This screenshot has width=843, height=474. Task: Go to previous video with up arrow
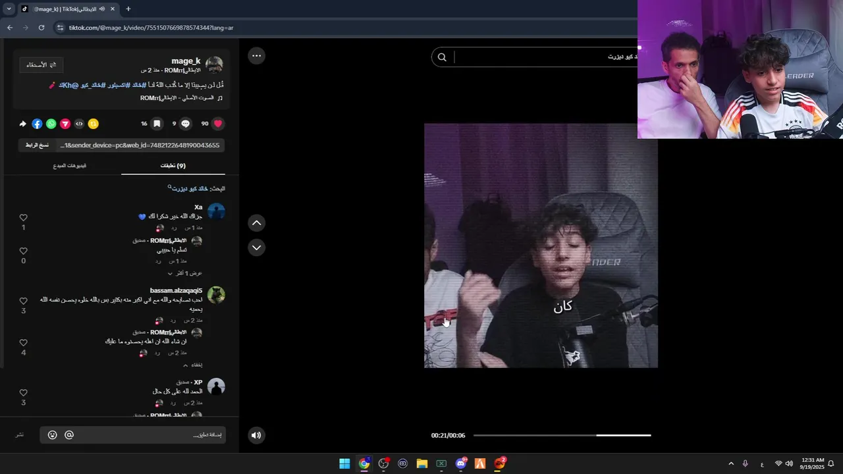point(256,223)
